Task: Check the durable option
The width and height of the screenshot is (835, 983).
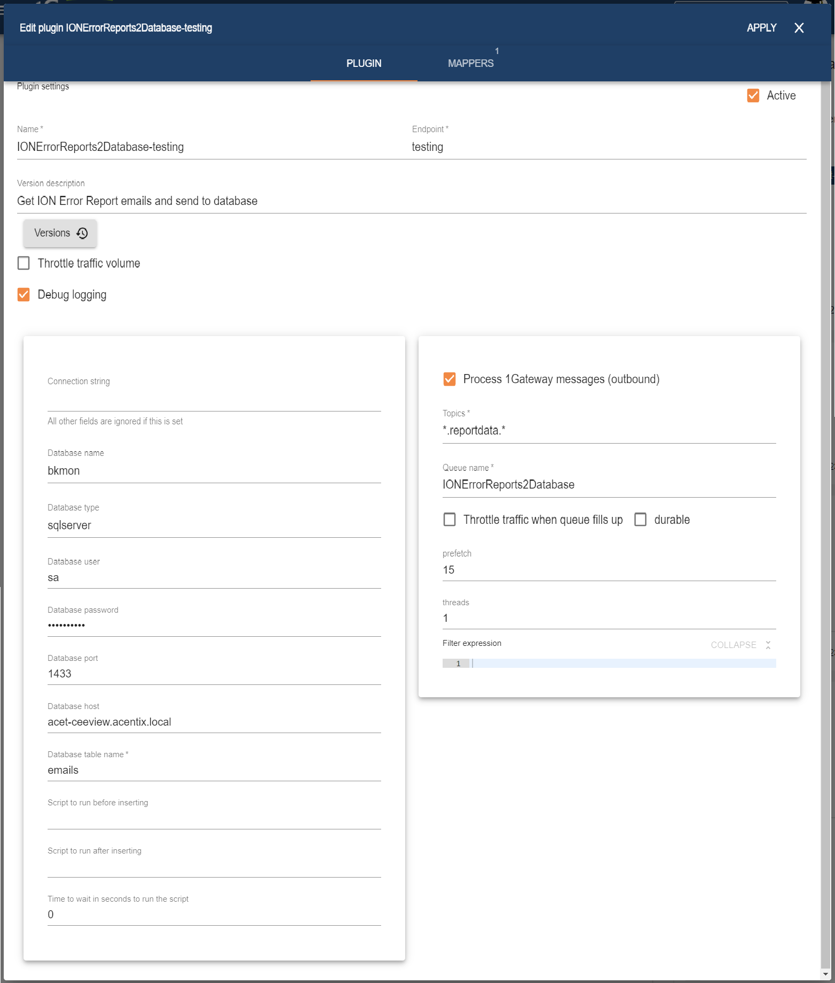Action: click(640, 520)
